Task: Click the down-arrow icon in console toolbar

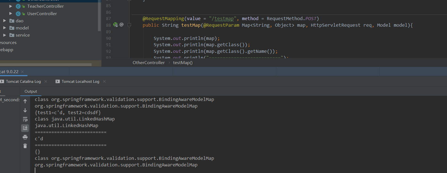Action: (x=25, y=110)
